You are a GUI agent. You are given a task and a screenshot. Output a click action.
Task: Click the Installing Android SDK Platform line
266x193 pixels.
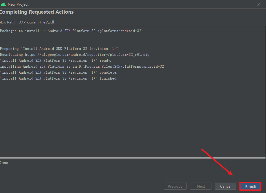(82, 67)
